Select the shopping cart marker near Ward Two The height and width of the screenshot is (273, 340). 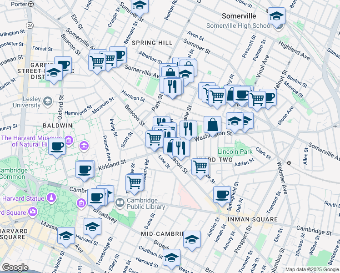coord(200,167)
